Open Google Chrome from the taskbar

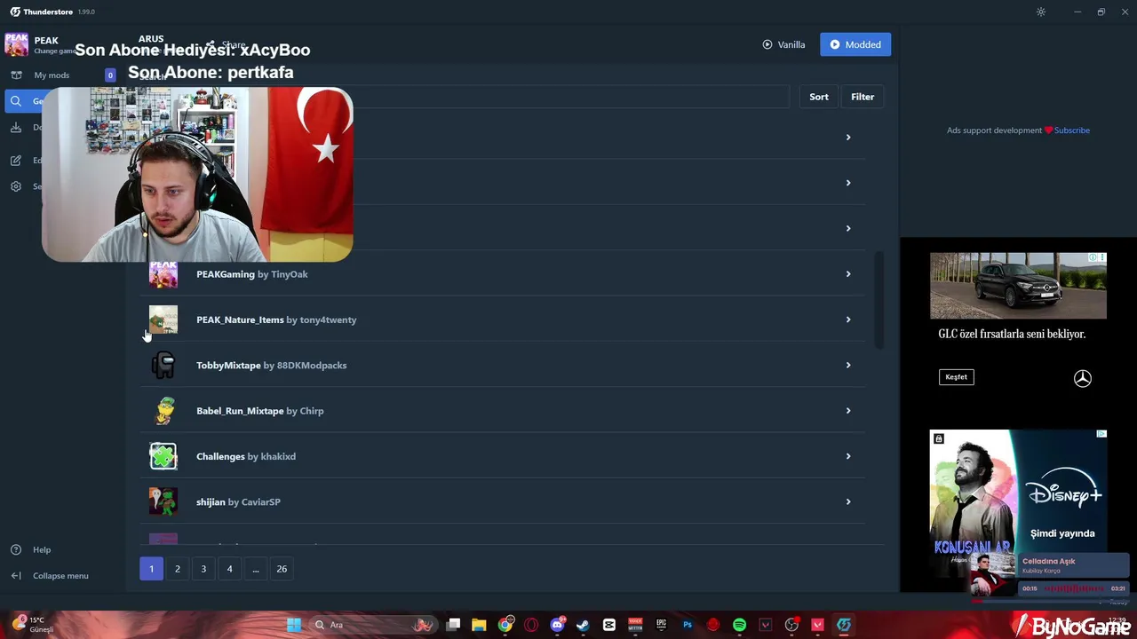pyautogui.click(x=505, y=625)
